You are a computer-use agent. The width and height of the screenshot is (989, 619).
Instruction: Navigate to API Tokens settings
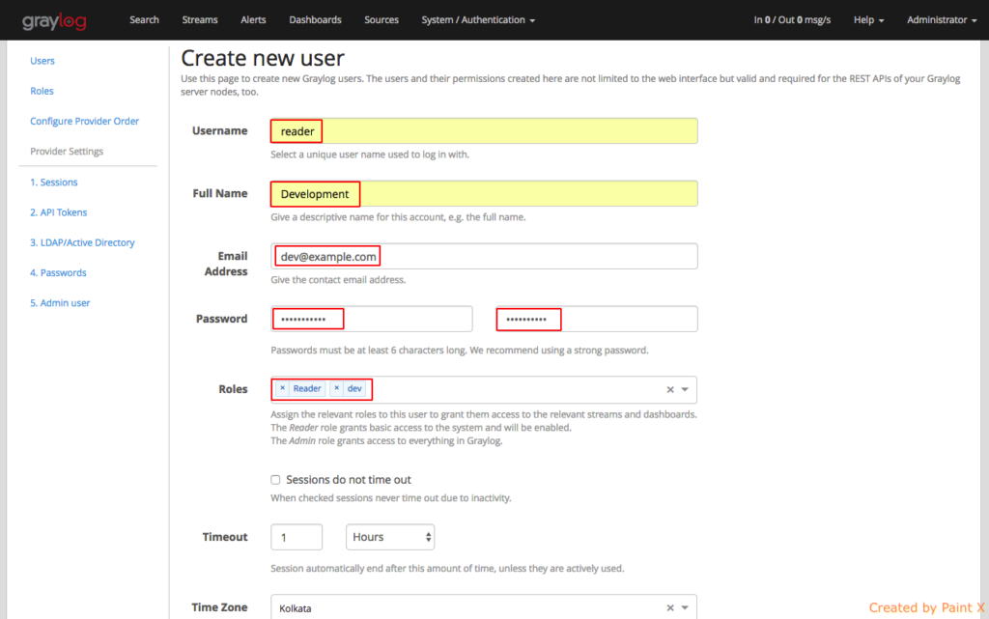coord(60,211)
